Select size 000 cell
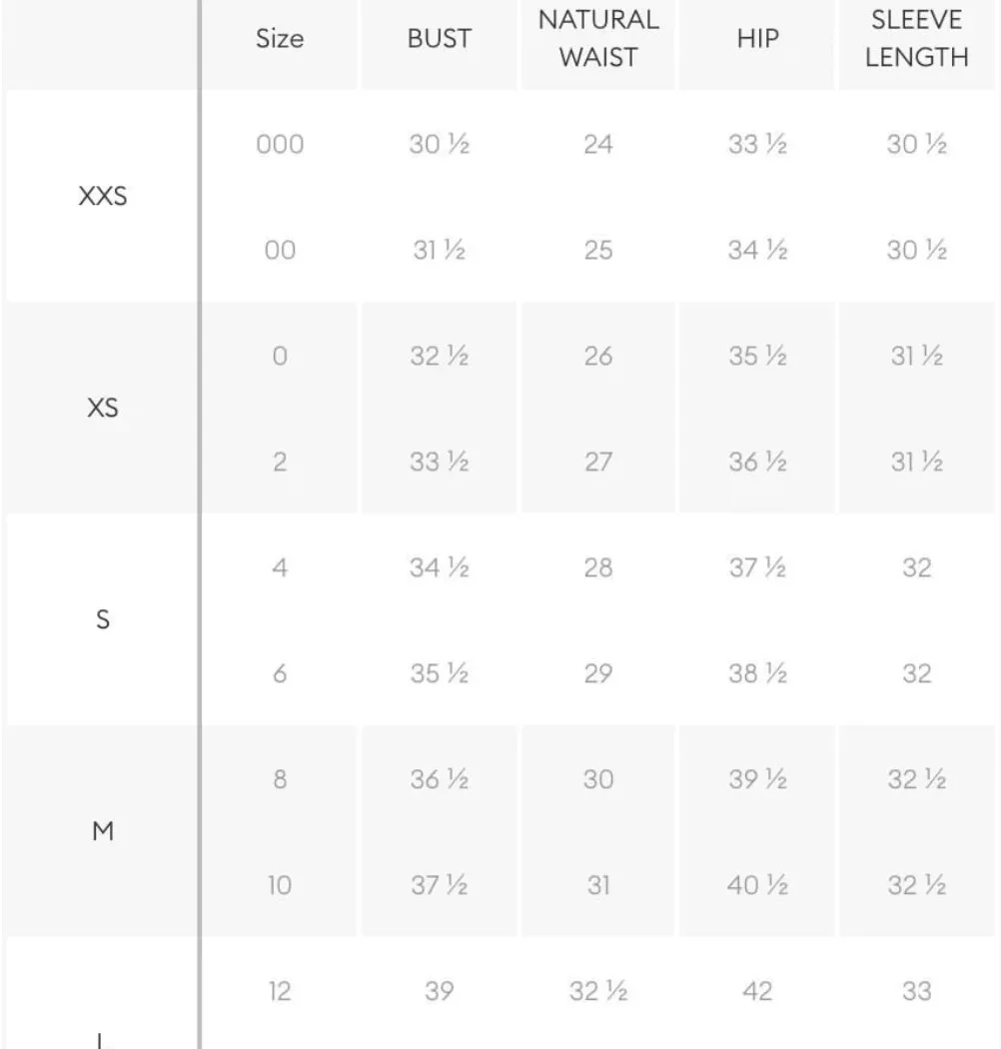Screen dimensions: 1001x1049 point(280,145)
